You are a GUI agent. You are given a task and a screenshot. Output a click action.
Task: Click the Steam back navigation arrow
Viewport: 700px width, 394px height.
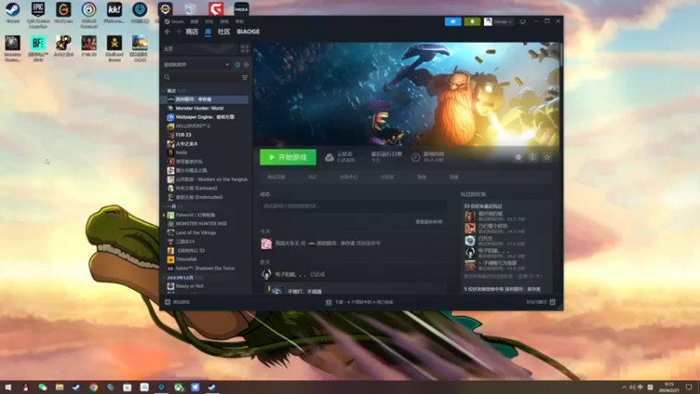coord(167,32)
